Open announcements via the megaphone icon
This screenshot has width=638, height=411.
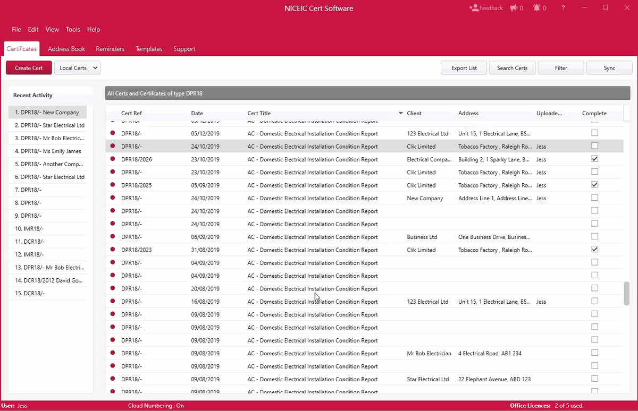click(x=514, y=8)
